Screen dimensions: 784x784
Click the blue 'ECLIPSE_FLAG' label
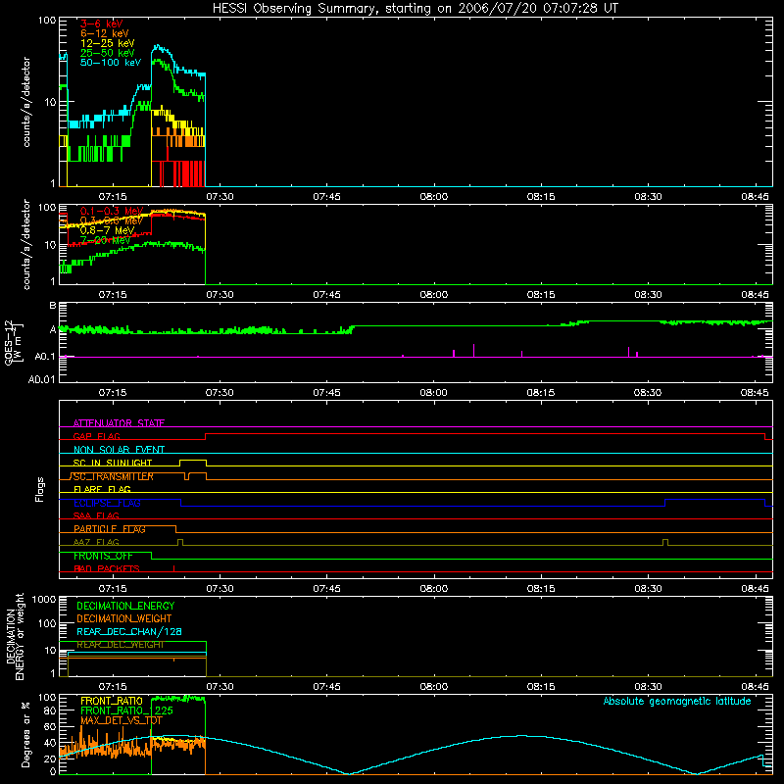(107, 503)
